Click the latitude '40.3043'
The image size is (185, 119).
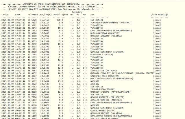point(32,28)
